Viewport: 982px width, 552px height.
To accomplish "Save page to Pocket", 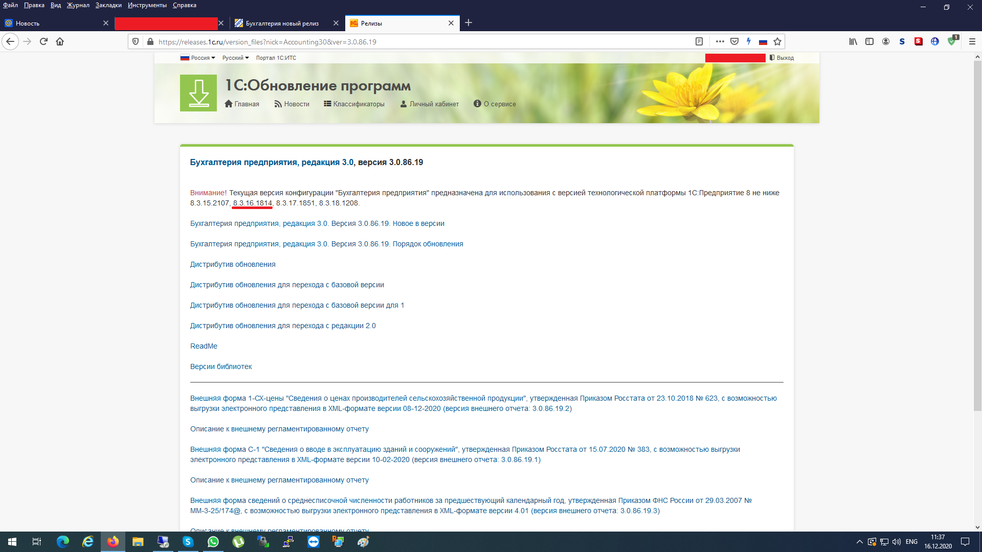I will (x=734, y=41).
